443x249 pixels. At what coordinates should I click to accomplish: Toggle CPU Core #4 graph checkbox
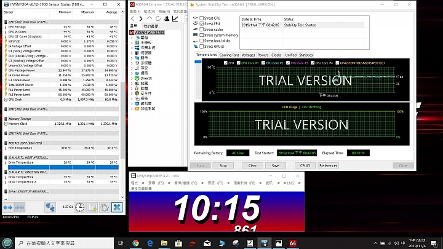click(313, 63)
